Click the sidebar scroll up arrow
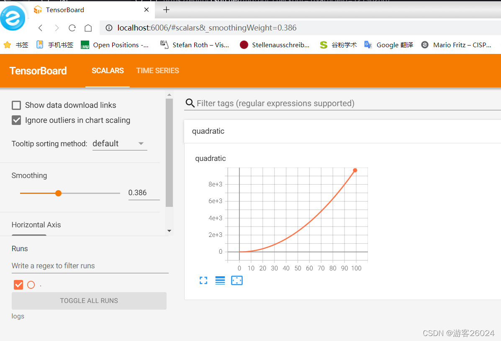Viewport: 501px width, 341px height. click(170, 95)
